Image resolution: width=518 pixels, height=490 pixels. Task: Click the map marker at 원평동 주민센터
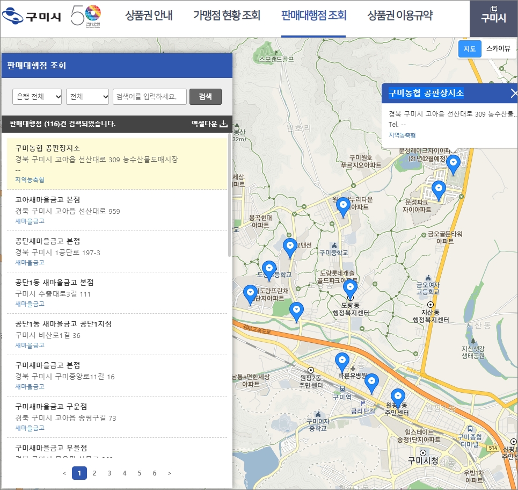pyautogui.click(x=398, y=399)
